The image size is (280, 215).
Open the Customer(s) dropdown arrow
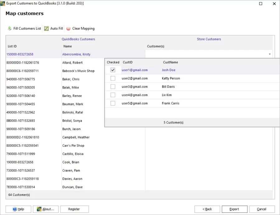269,54
